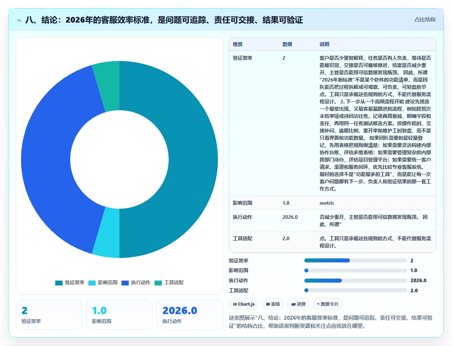Screen dimensions: 452x346
Task: Click the 说明 column header
Action: pyautogui.click(x=324, y=44)
